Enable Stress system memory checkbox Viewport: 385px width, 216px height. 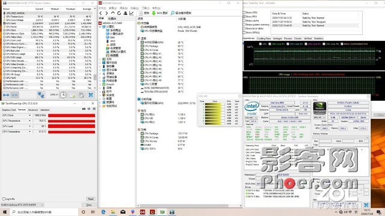pos(244,25)
